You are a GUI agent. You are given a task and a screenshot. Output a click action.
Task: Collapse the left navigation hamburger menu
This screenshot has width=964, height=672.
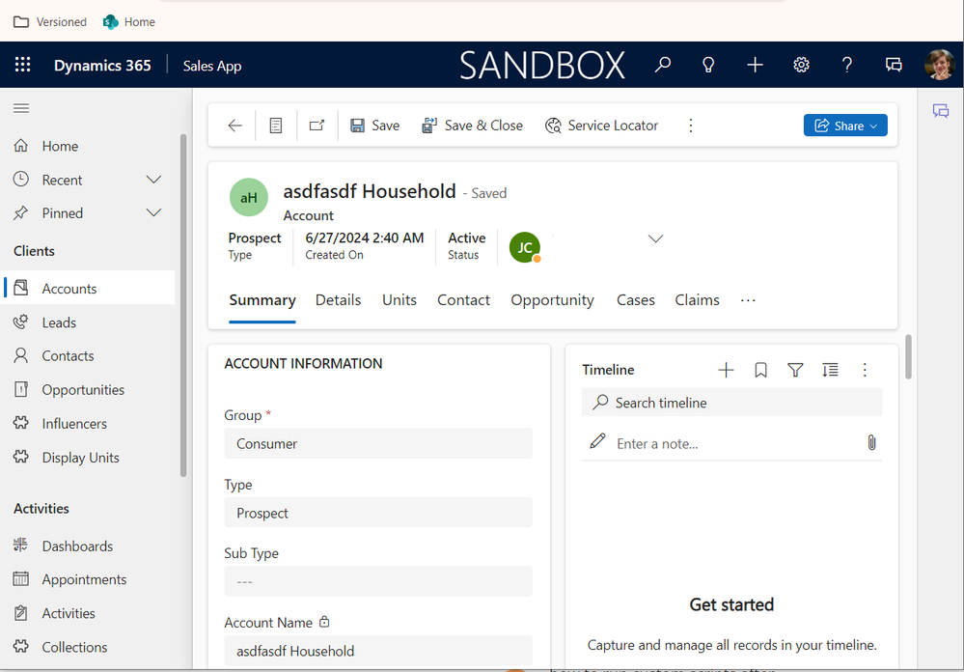pos(21,108)
